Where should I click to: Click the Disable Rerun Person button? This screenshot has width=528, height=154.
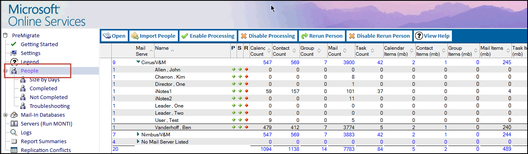click(379, 36)
